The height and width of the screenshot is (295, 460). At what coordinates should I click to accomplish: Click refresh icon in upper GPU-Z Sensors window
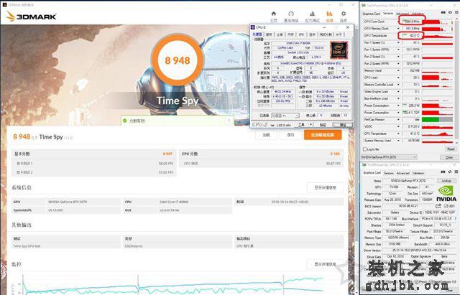click(x=450, y=12)
